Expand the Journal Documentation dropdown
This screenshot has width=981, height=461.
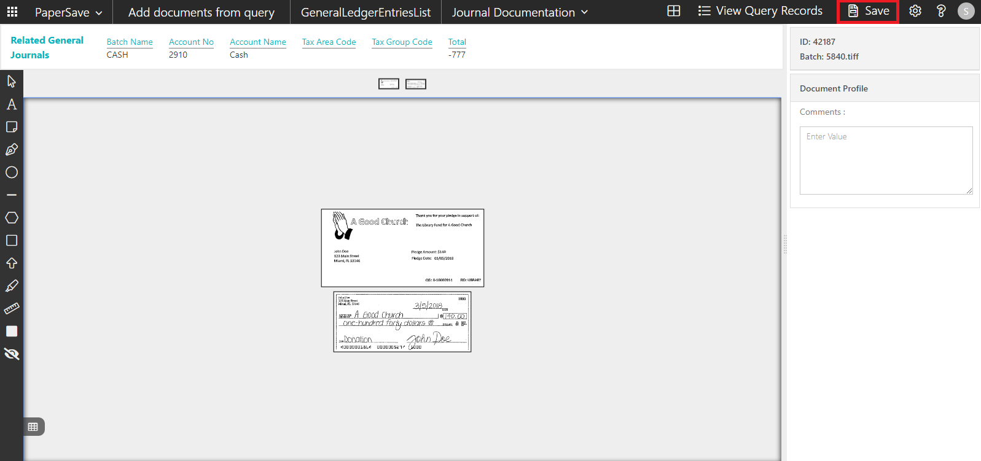tap(520, 12)
